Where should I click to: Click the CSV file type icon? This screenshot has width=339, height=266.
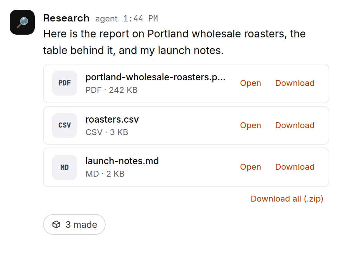(x=65, y=125)
